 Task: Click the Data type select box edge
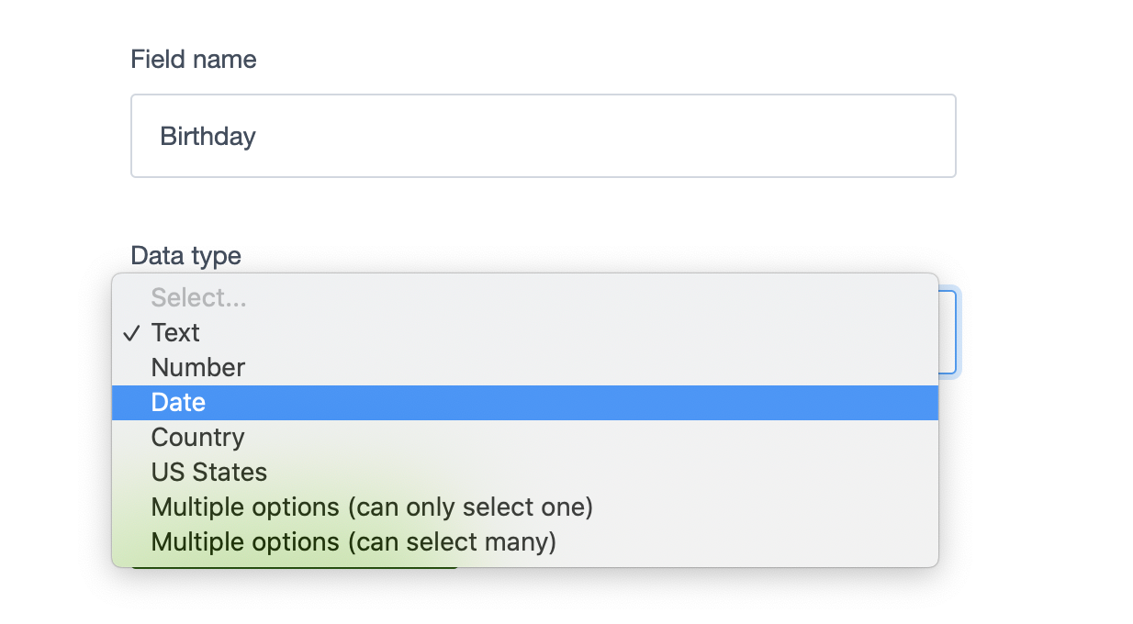click(x=948, y=332)
